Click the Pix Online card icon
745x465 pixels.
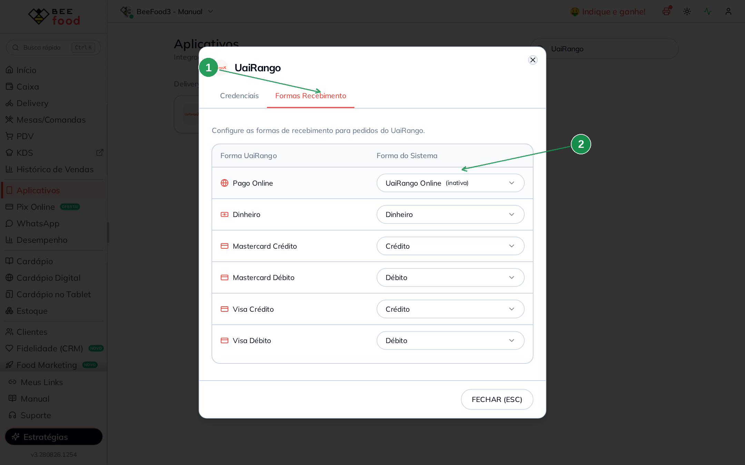[x=9, y=207]
